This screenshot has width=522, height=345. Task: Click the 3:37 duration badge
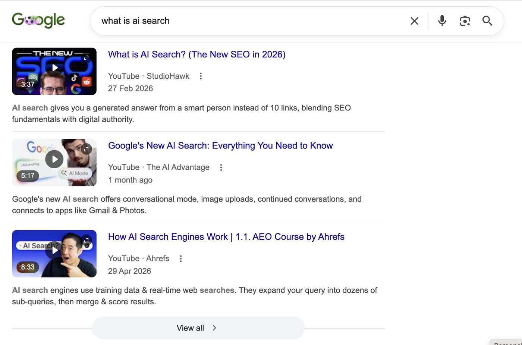tap(28, 84)
